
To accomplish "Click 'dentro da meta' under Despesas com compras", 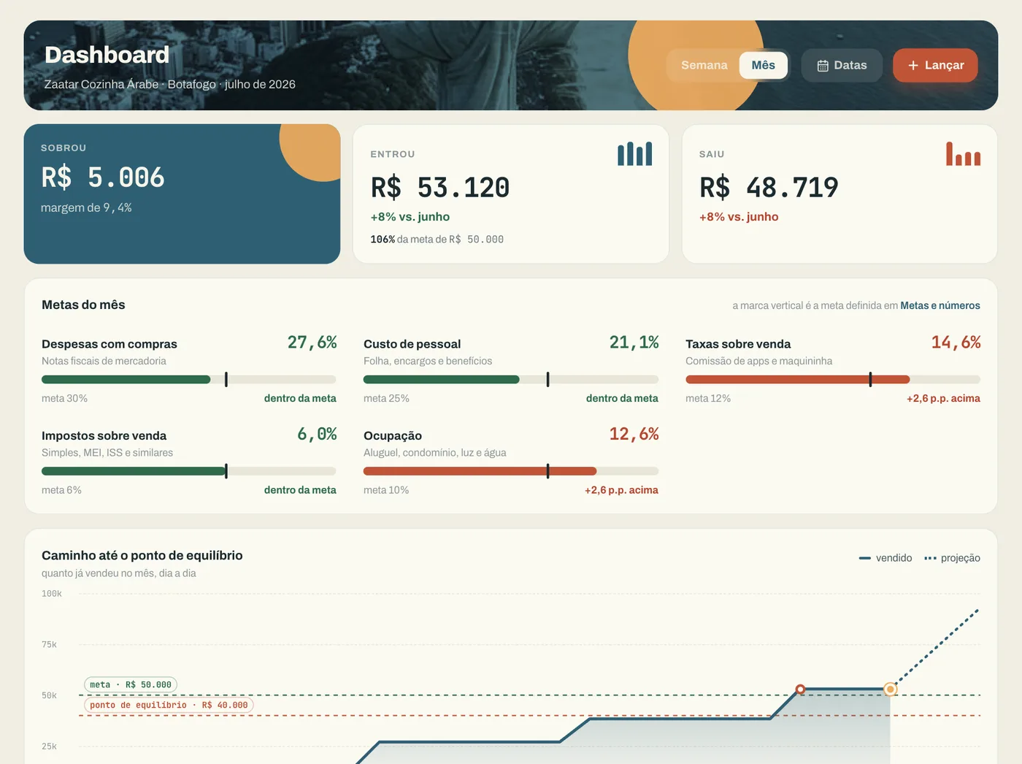I will [x=300, y=398].
